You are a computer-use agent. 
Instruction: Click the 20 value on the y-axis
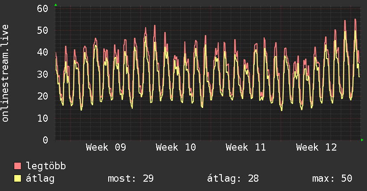42,96
